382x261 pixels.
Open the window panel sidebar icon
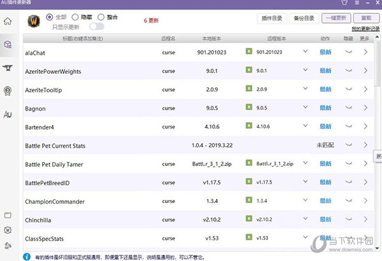tap(8, 215)
